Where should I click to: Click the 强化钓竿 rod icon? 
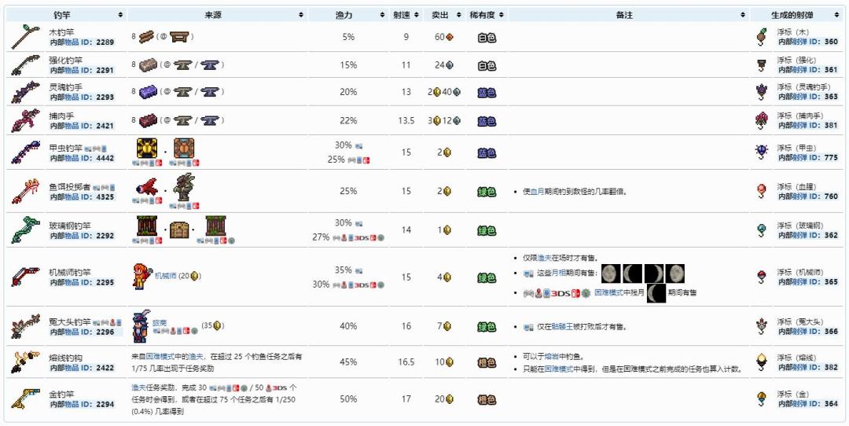(x=25, y=65)
